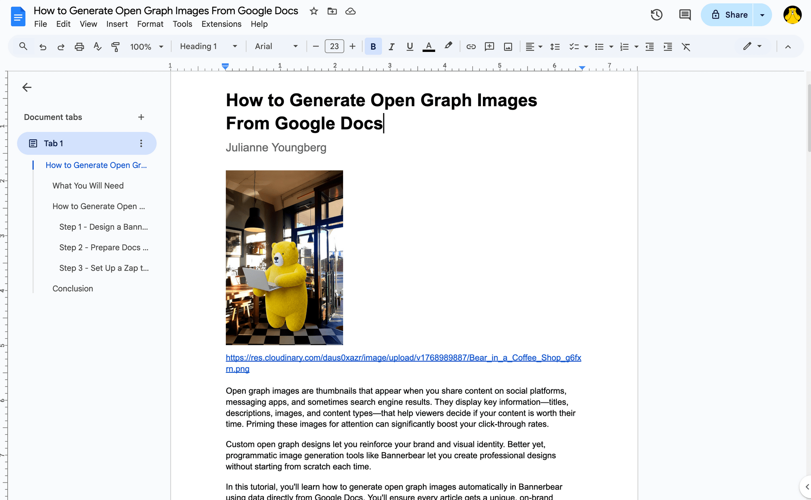Click the print icon in toolbar

click(x=79, y=47)
